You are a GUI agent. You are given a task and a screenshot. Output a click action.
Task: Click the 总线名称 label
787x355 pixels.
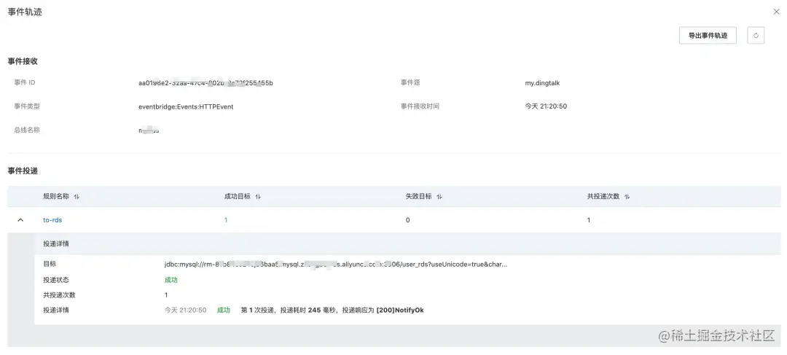27,130
